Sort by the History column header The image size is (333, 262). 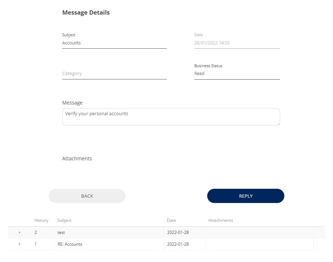(x=41, y=220)
